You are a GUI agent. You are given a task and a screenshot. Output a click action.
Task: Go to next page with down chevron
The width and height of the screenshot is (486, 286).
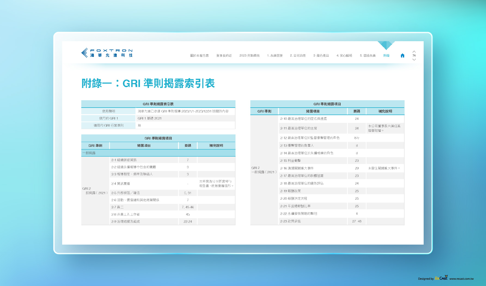click(x=414, y=59)
